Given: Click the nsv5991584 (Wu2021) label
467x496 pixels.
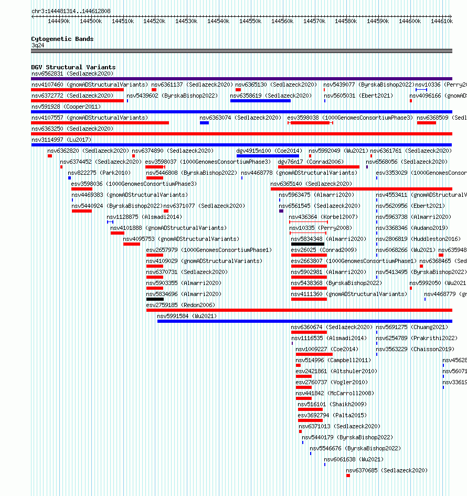Looking at the screenshot, I should coord(187,316).
